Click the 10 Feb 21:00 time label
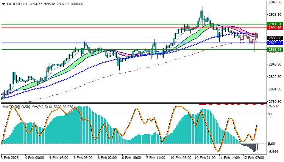Screen dimensions: 284x162 (x=205, y=158)
